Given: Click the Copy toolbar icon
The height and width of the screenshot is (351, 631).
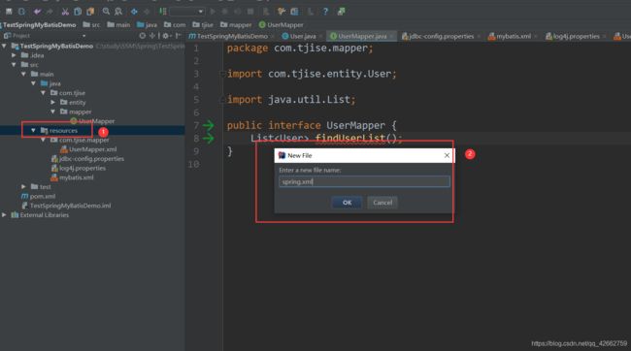Looking at the screenshot, I should [x=78, y=12].
